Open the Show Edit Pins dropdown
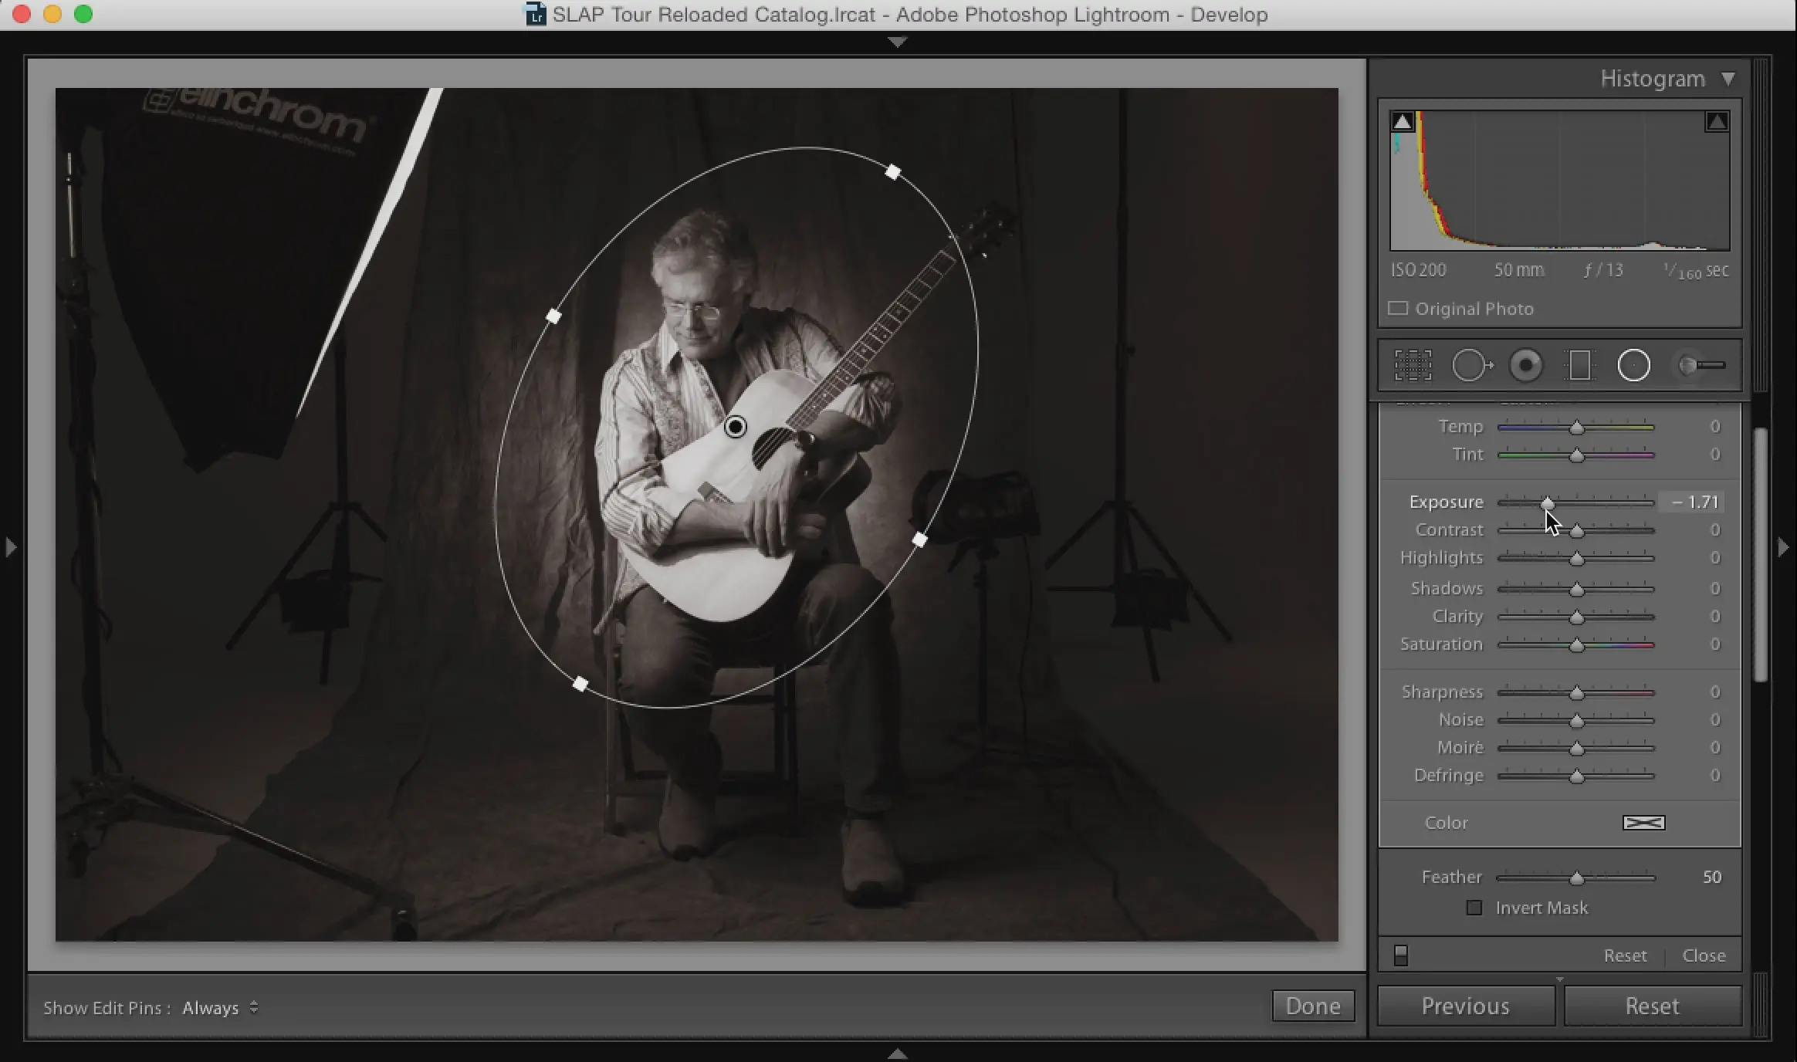Screen dimensions: 1797x1062 point(221,1007)
